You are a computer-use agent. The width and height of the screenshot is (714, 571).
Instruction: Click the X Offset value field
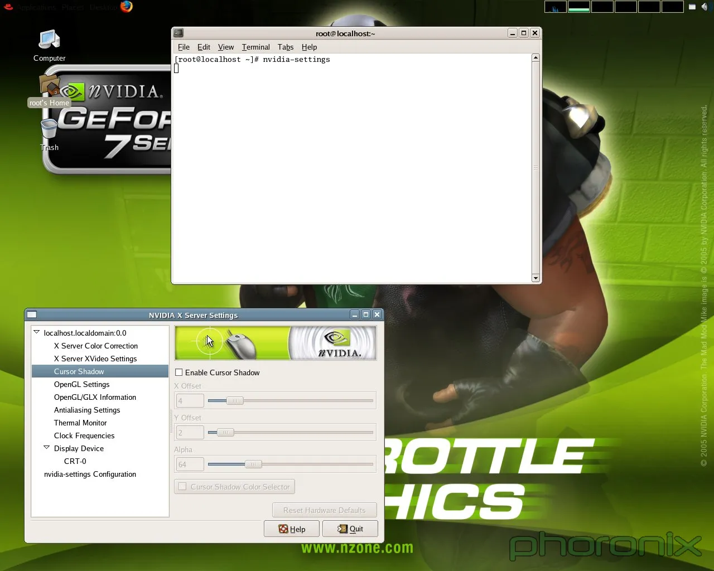[190, 400]
